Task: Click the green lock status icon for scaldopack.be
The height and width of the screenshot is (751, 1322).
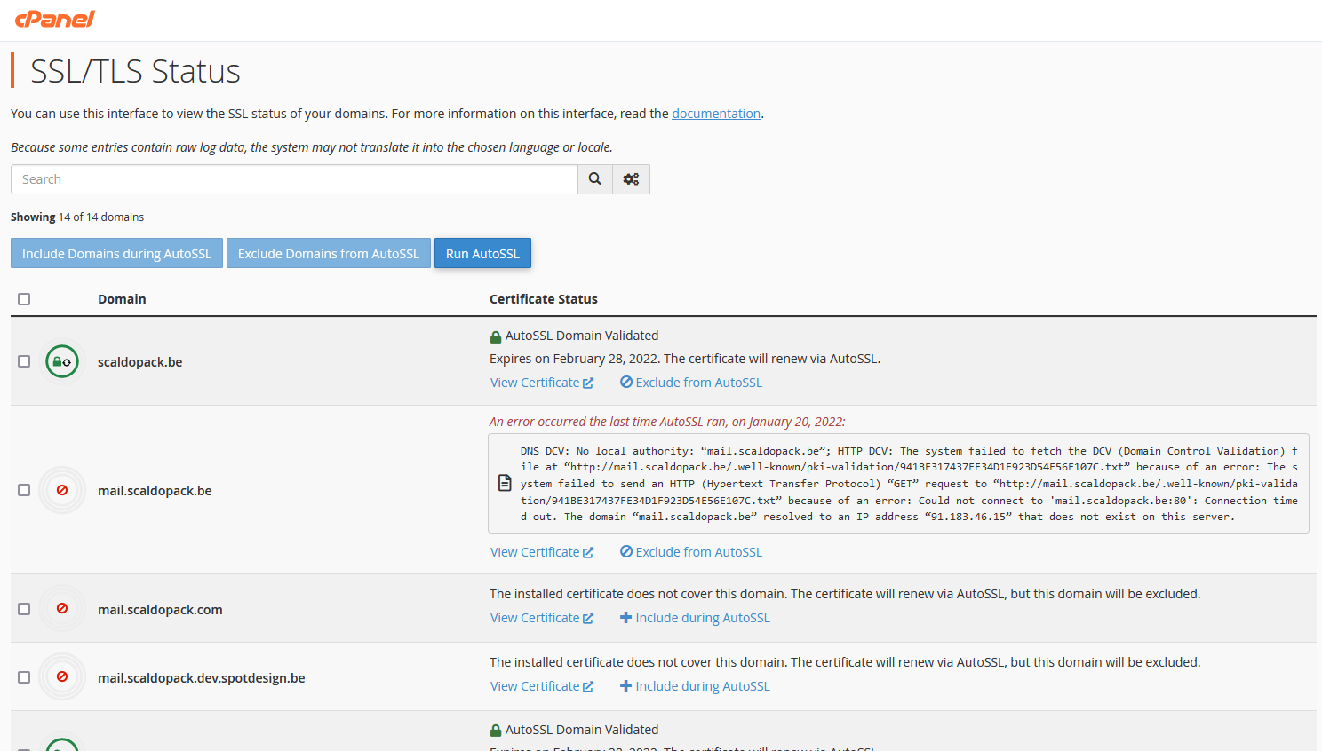Action: pos(62,361)
